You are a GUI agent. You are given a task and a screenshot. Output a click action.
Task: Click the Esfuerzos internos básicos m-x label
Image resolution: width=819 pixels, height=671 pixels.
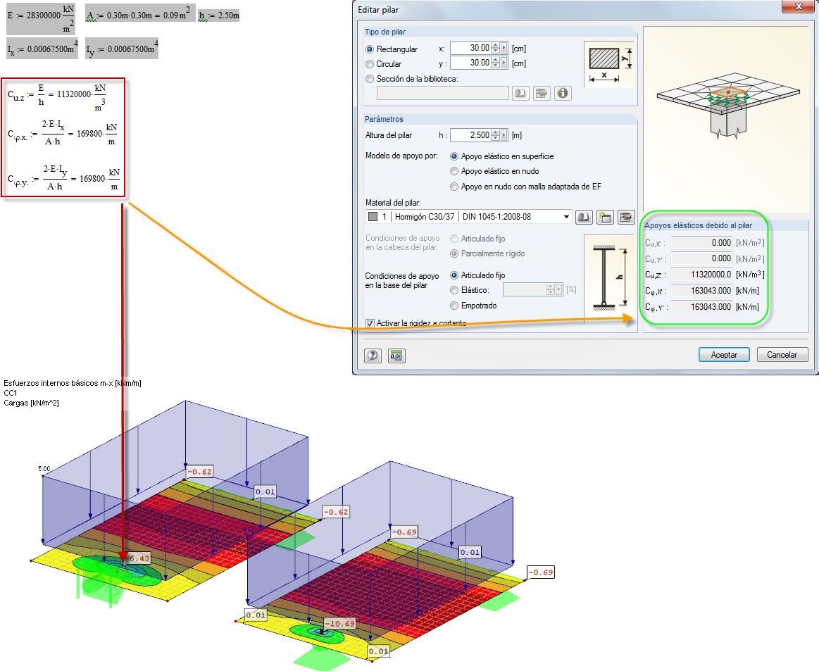[x=73, y=383]
